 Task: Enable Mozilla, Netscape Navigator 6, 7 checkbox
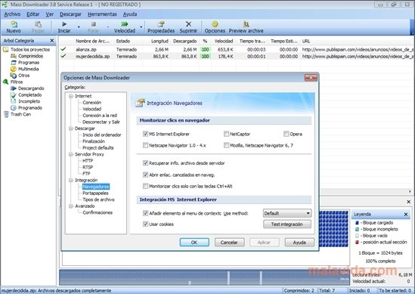(x=226, y=145)
